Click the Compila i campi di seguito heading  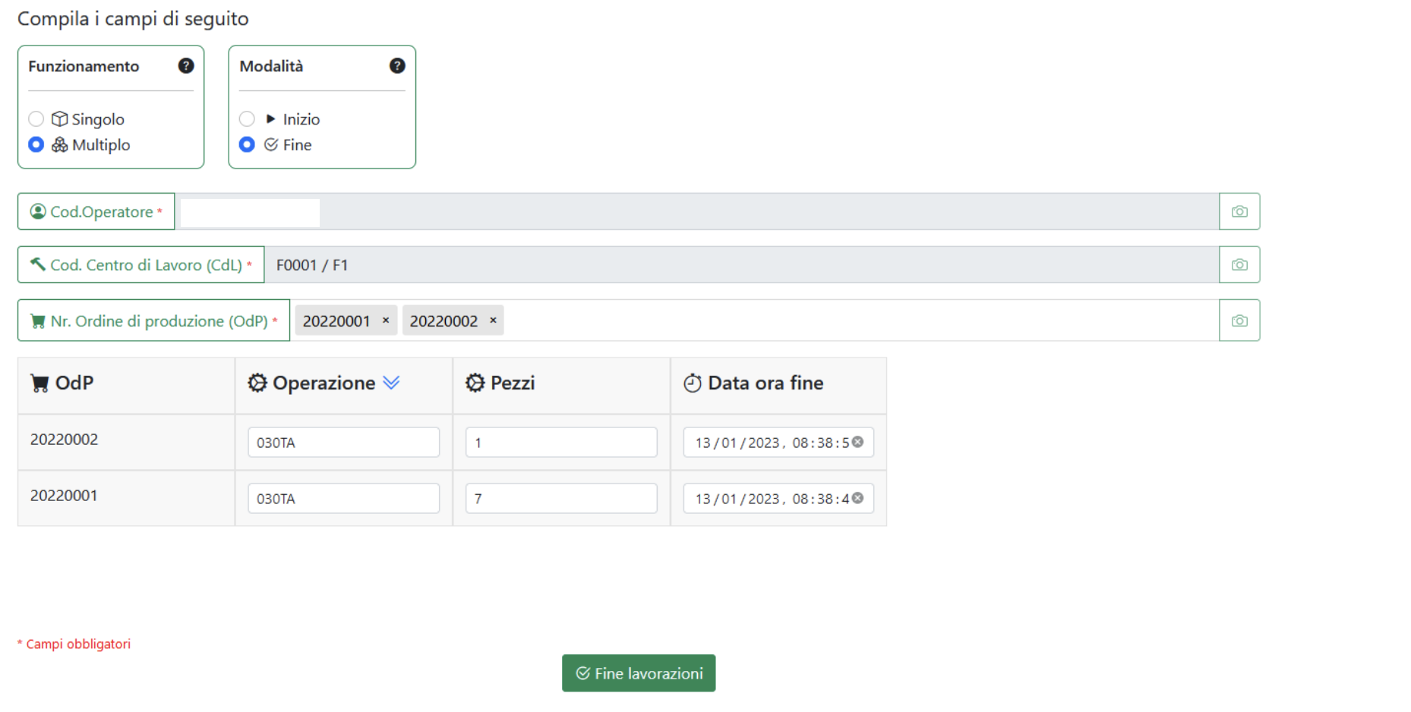(133, 19)
